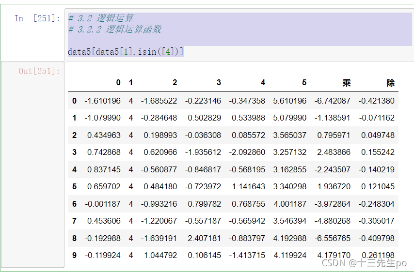414x273 pixels.
Task: Click the comment line '# 3.2 逻辑运算'
Action: point(101,18)
